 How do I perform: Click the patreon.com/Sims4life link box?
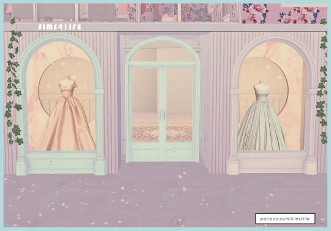pos(285,219)
